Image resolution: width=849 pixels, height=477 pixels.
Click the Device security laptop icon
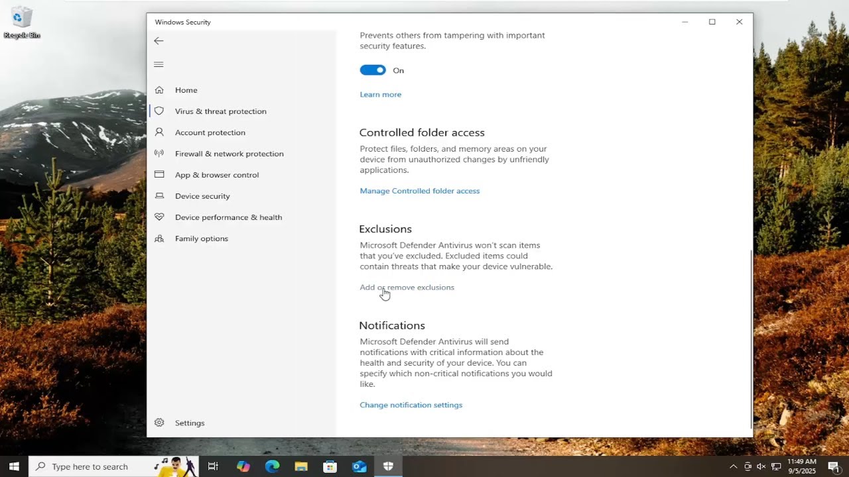click(159, 196)
